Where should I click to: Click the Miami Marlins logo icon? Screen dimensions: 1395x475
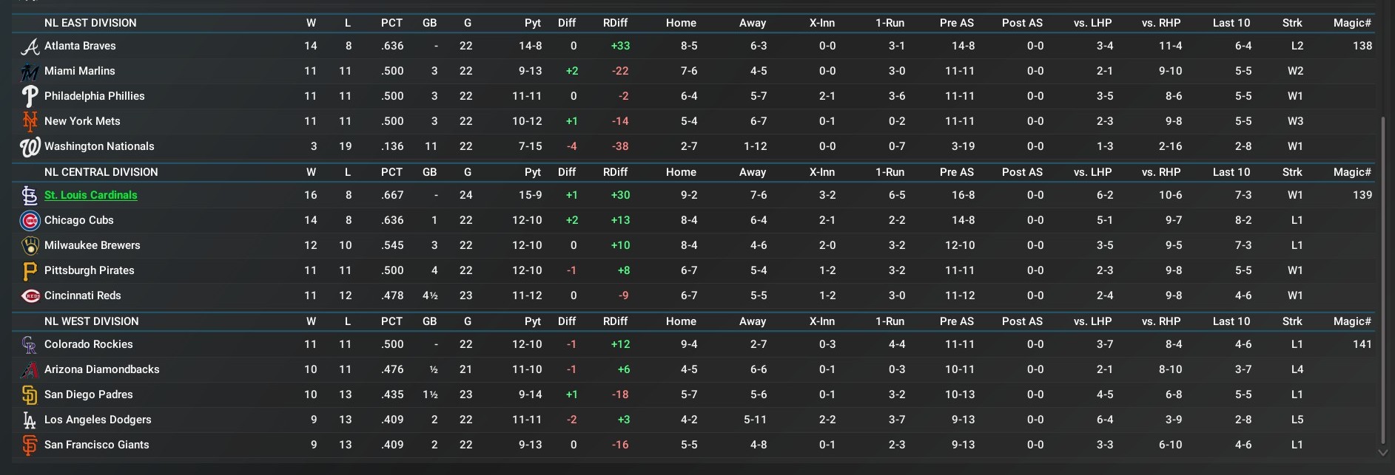click(x=30, y=72)
